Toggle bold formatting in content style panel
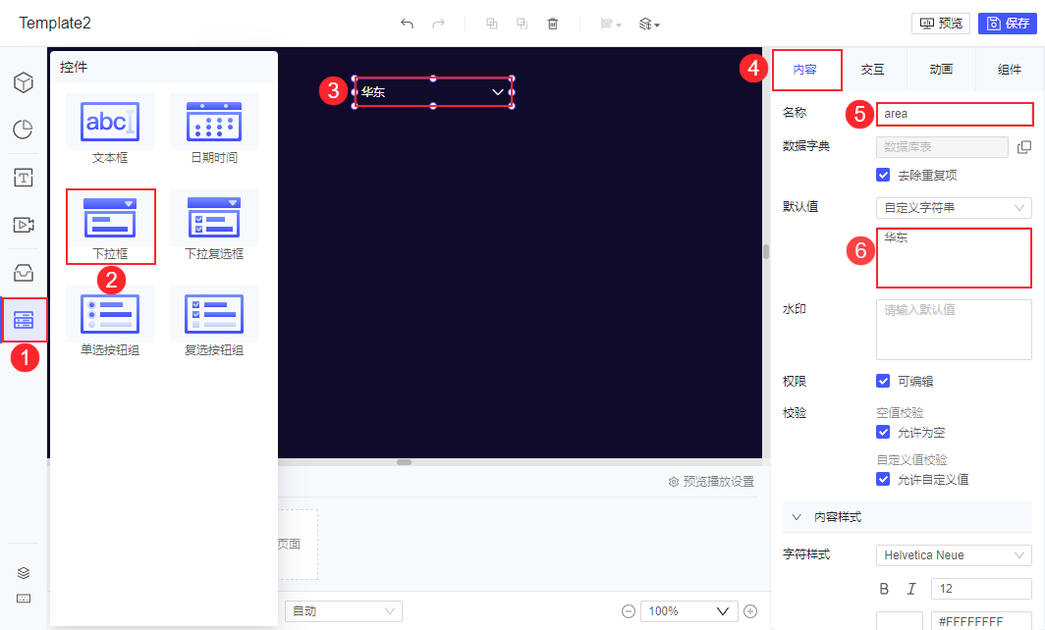This screenshot has width=1045, height=630. click(x=884, y=588)
